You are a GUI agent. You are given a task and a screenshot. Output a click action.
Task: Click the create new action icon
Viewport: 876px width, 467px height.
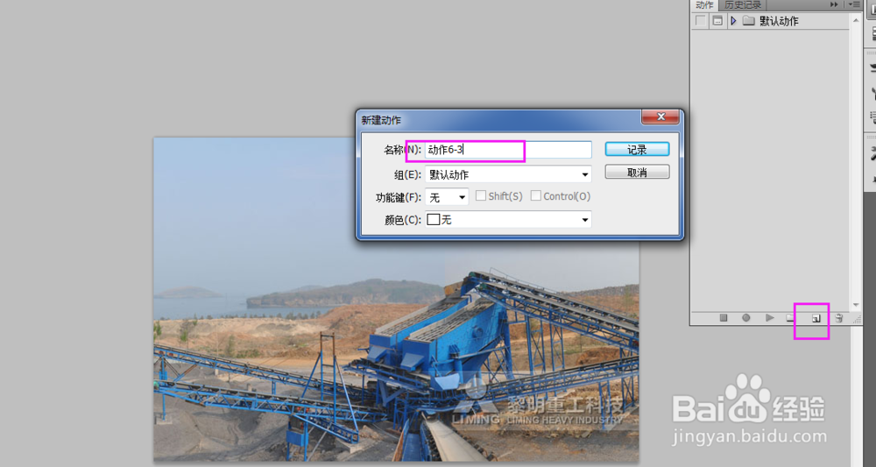coord(816,318)
